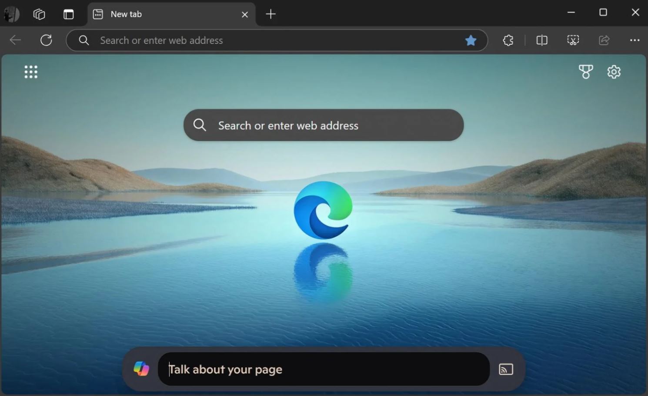Maximize the browser window
The height and width of the screenshot is (396, 648).
(x=603, y=13)
